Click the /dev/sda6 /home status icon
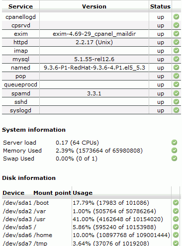Image resolution: width=182 pixels, height=246 pixels. point(176,235)
